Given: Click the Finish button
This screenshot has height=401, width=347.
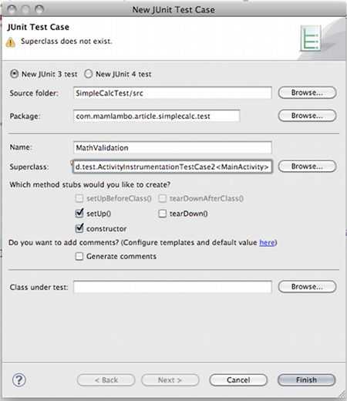Looking at the screenshot, I should (x=307, y=380).
